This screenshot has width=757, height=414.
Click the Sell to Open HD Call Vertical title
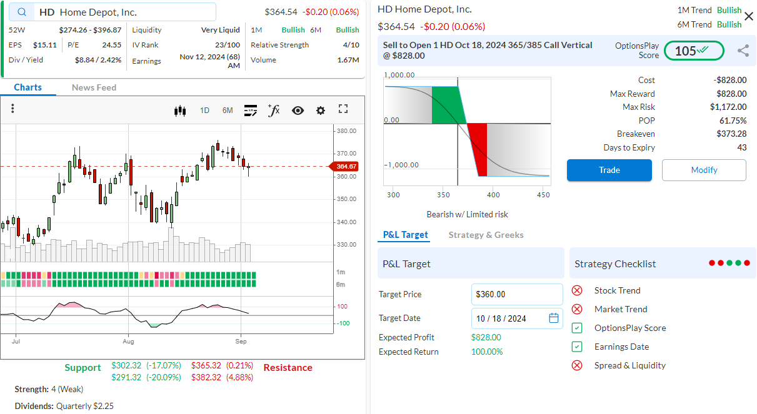(488, 51)
